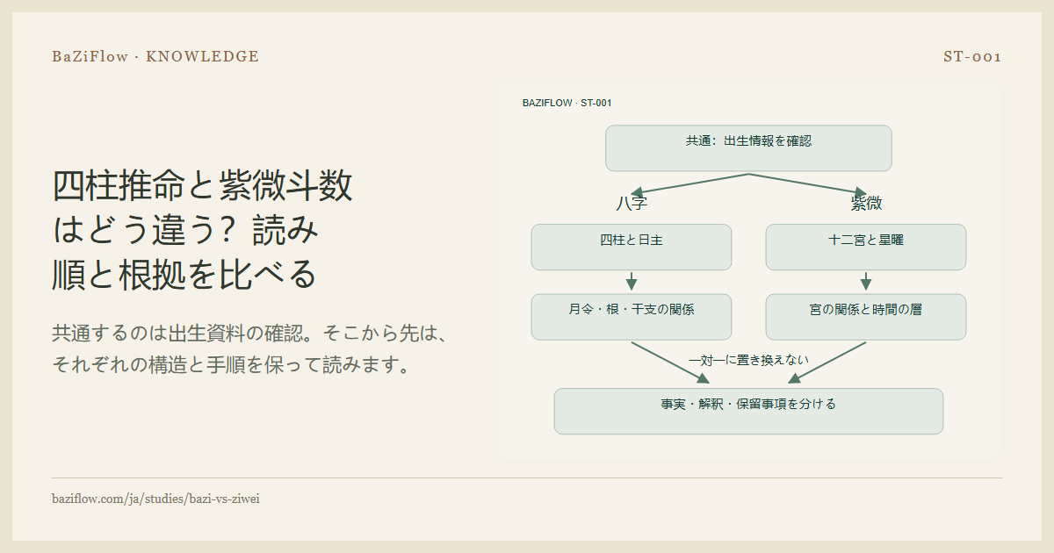Select the box 共通:出生情報を確認
This screenshot has height=553, width=1054.
point(748,148)
